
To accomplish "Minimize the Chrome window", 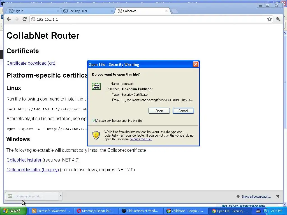I will (260, 6).
